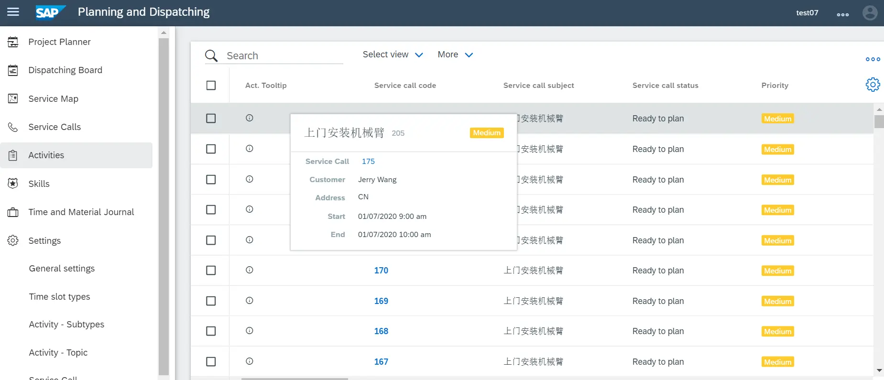Open Activity - Subtypes settings
Screen dimensions: 884x380
click(66, 325)
